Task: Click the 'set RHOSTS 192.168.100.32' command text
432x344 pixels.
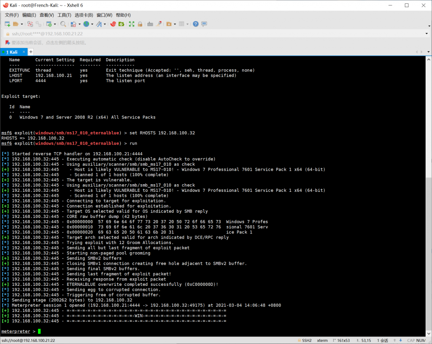Action: click(162, 133)
